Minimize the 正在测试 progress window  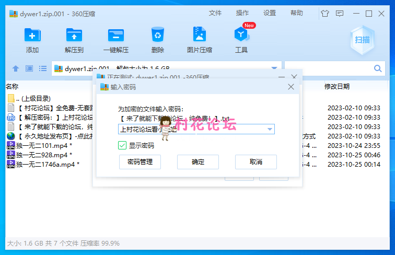pyautogui.click(x=282, y=76)
